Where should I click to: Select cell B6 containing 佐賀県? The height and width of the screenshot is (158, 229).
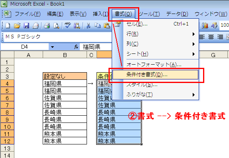pyautogui.click(x=65, y=98)
